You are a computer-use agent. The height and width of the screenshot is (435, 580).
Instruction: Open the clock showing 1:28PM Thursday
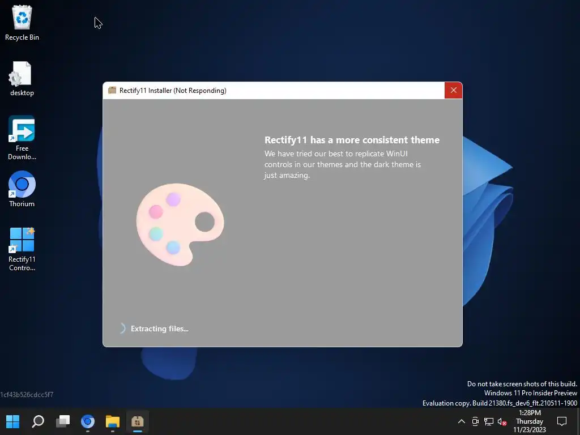point(530,421)
